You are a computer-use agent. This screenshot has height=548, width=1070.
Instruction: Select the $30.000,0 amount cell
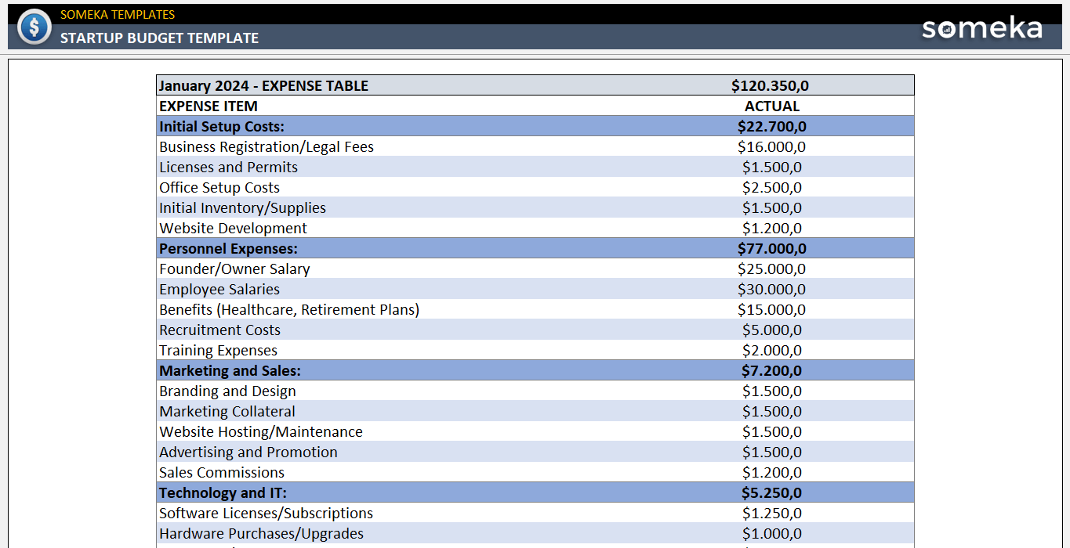(x=772, y=289)
